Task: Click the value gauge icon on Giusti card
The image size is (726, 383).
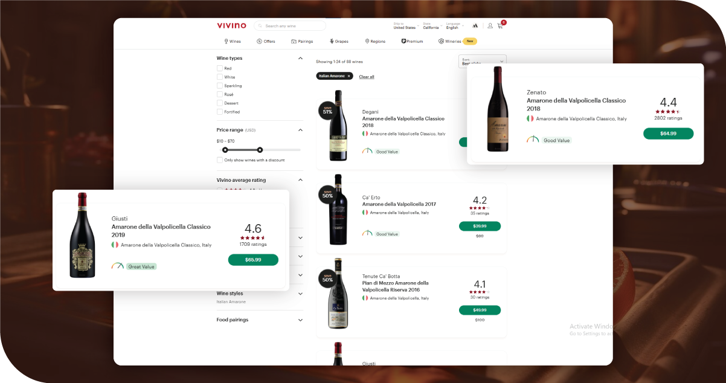Action: tap(117, 266)
